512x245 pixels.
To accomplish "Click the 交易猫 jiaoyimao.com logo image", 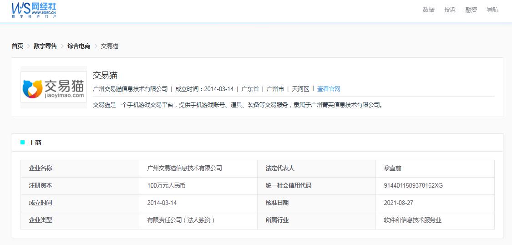I will [54, 87].
